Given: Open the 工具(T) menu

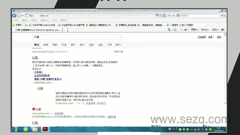Looking at the screenshot, I should click(x=55, y=20).
